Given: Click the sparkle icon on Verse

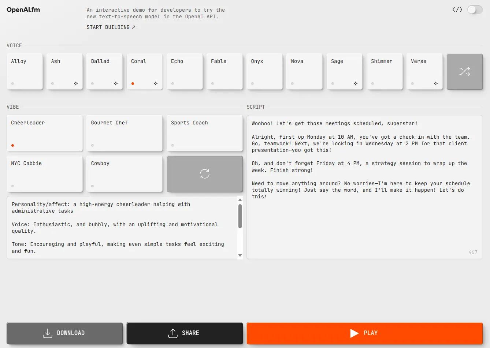Looking at the screenshot, I should click(x=435, y=83).
